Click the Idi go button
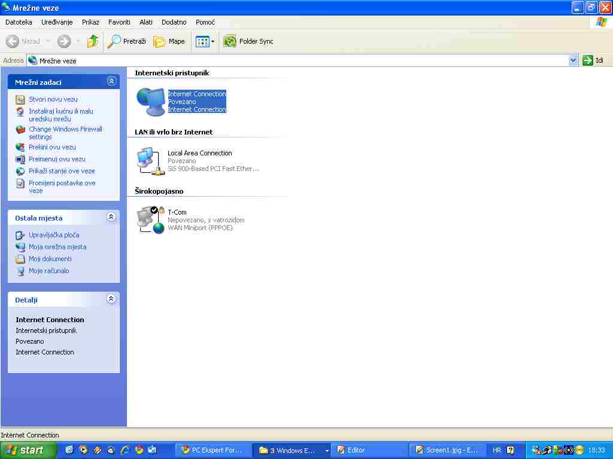 [593, 60]
